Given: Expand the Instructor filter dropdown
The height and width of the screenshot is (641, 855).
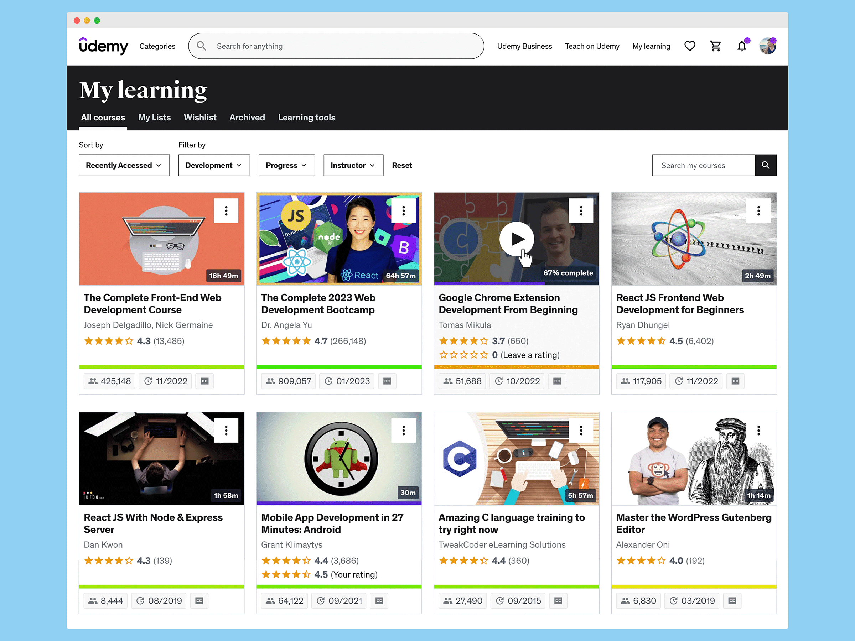Looking at the screenshot, I should coord(353,165).
